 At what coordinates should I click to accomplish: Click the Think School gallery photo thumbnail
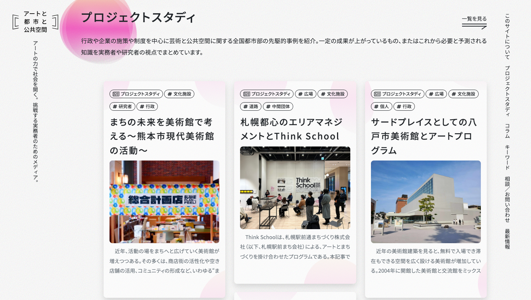(x=295, y=188)
